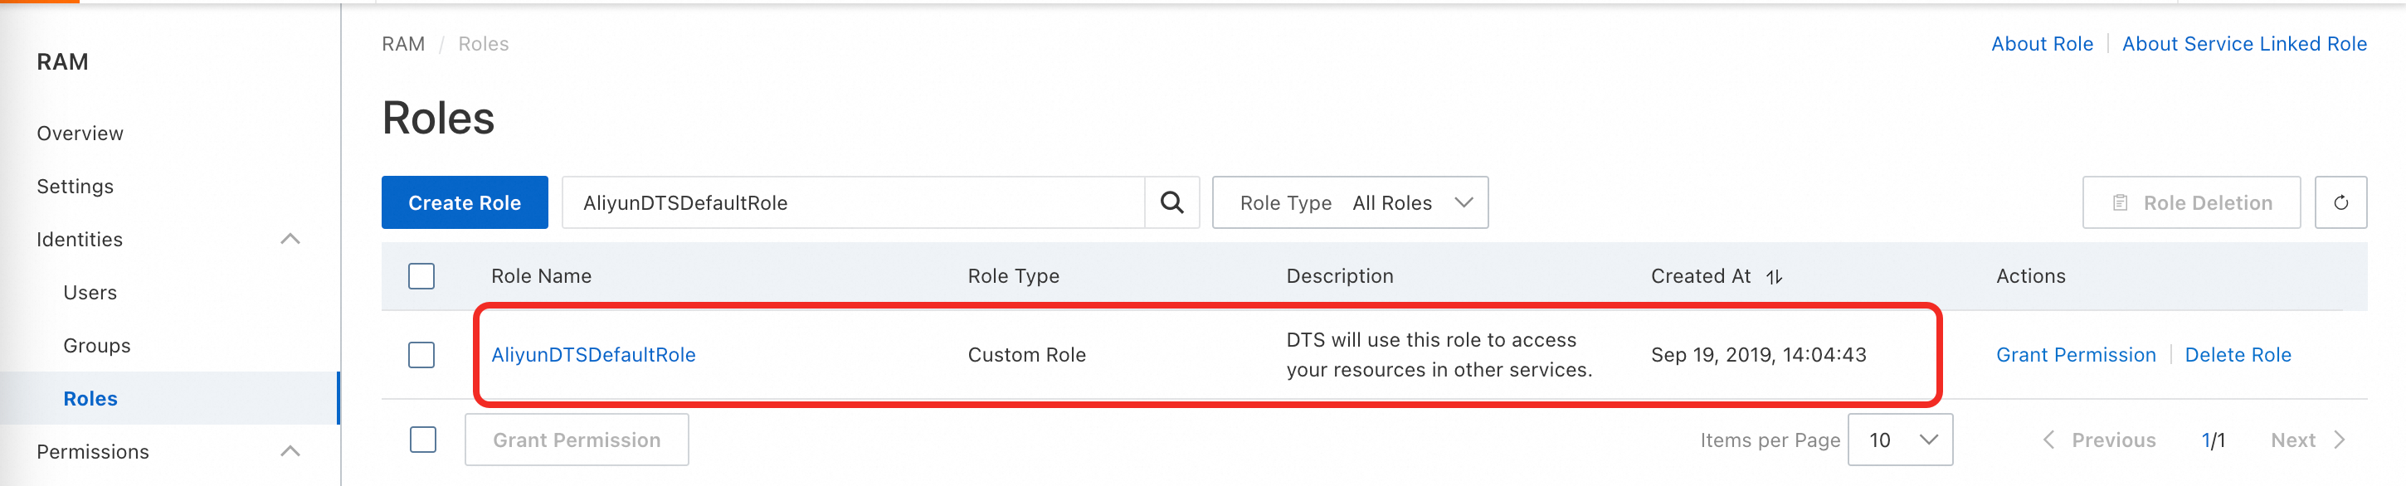This screenshot has height=486, width=2406.
Task: Open the Users sidebar item
Action: [x=90, y=293]
